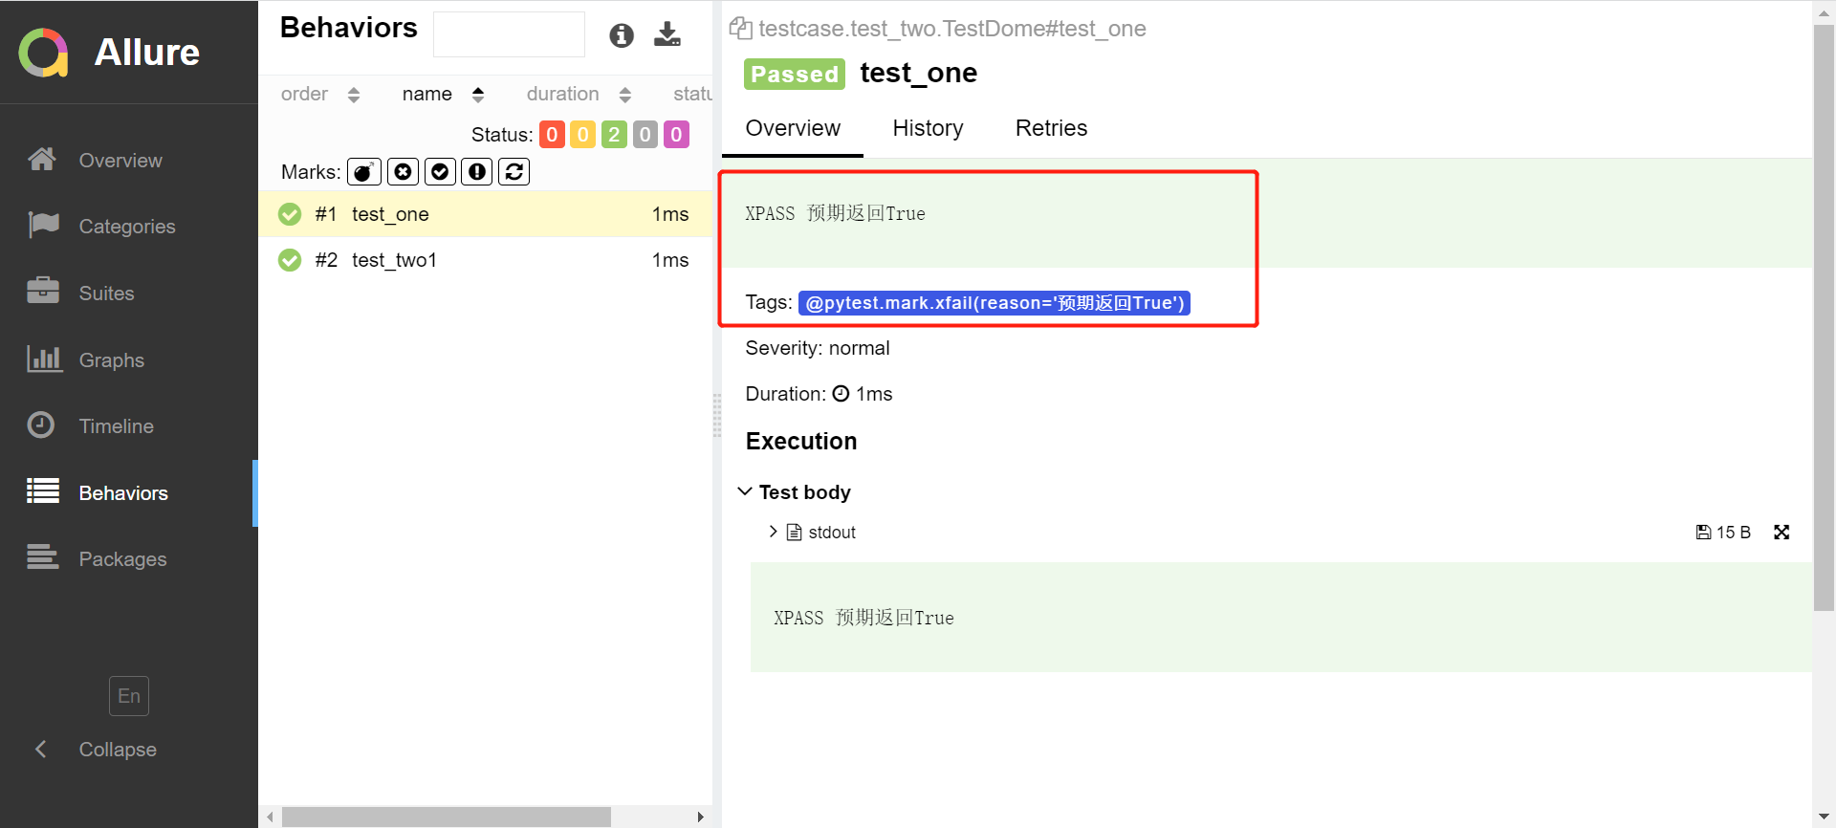1836x828 pixels.
Task: Switch to the Retries tab
Action: (x=1051, y=129)
